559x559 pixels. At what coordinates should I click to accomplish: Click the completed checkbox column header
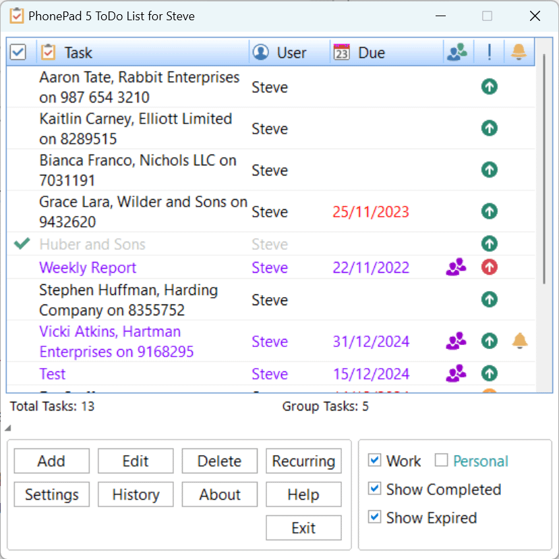[18, 52]
